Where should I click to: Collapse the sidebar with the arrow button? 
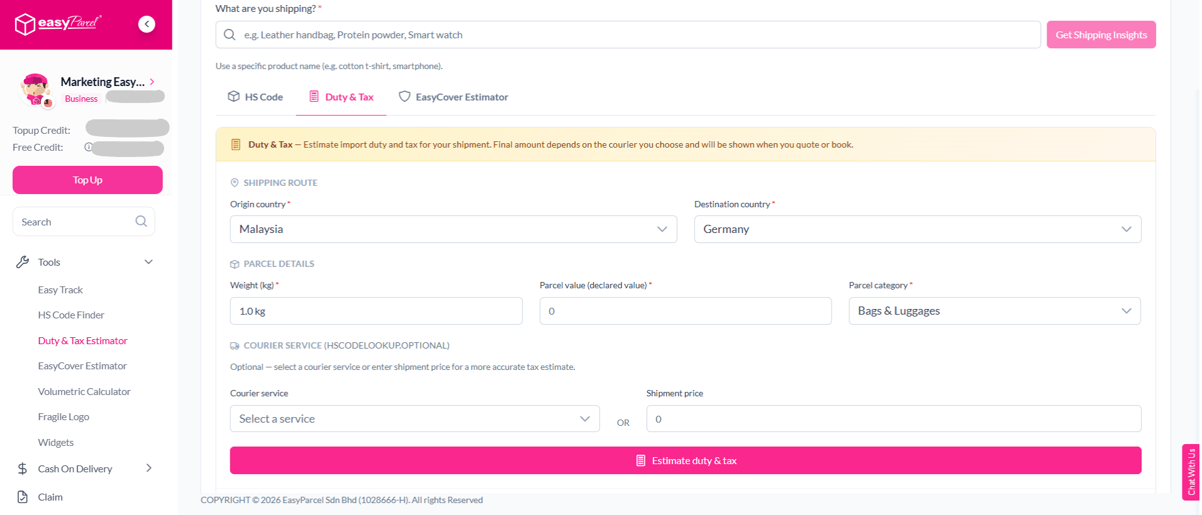(x=147, y=24)
